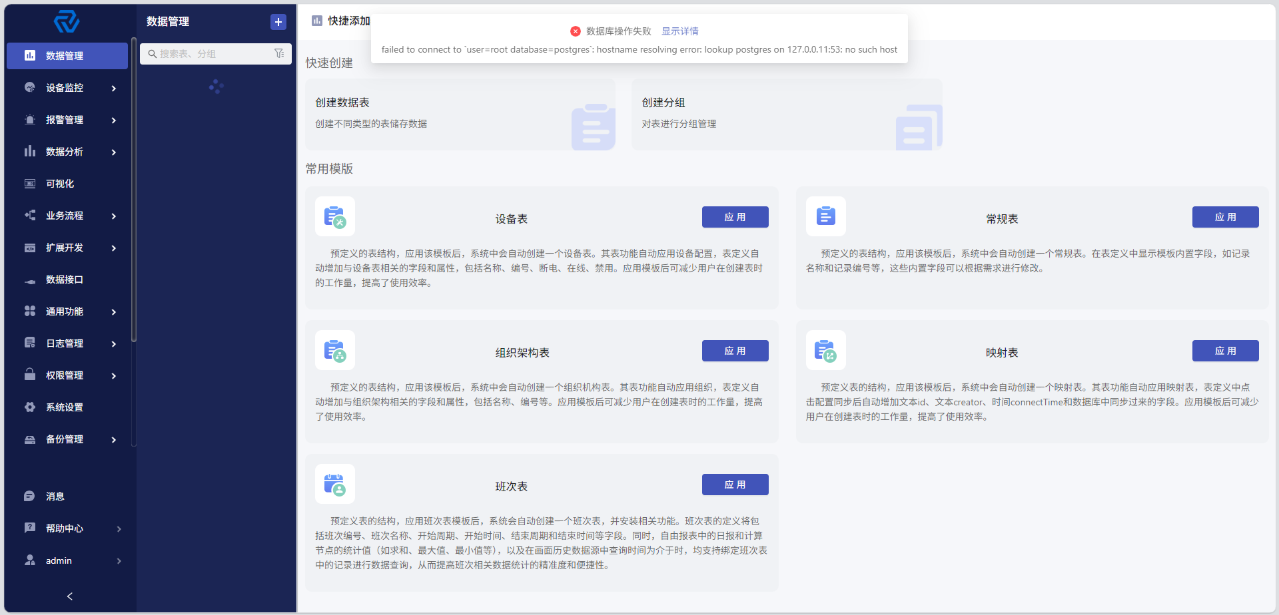Click the 映射表 template icon
This screenshot has width=1279, height=615.
click(x=826, y=350)
